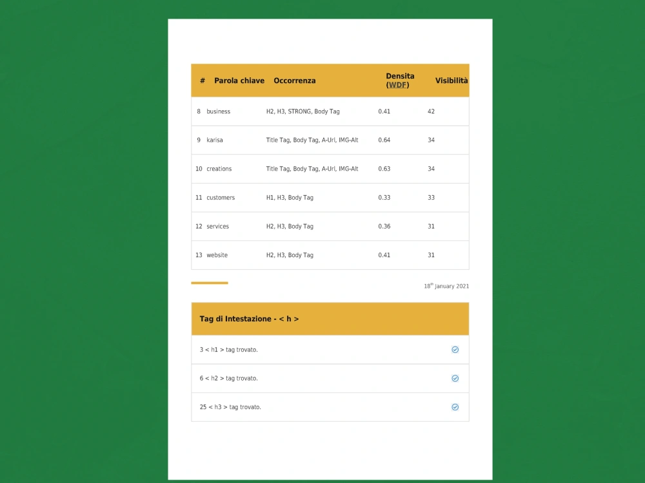
Task: Click the 'Densita' column header
Action: (400, 76)
